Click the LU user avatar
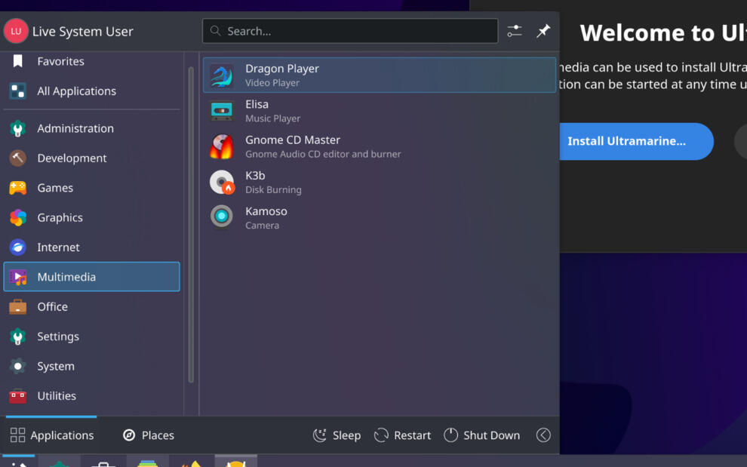Screen dimensions: 747x467 (x=16, y=32)
